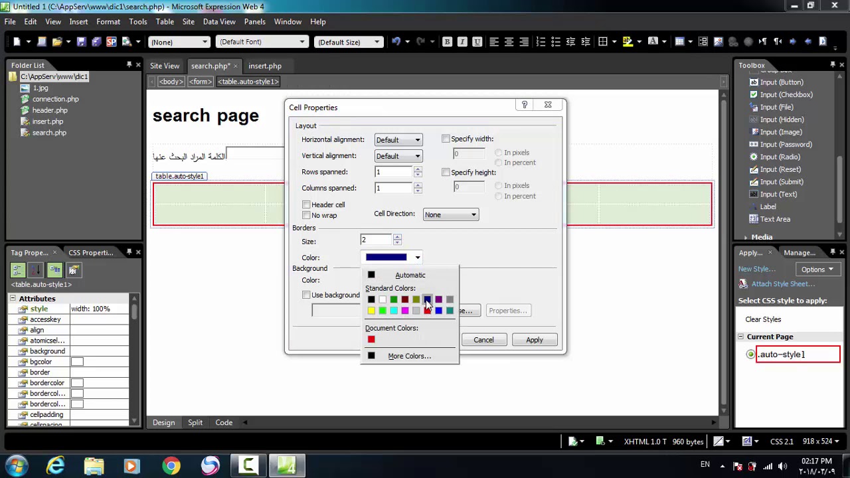
Task: Open the Options dropdown in Apply Styles
Action: 817,269
